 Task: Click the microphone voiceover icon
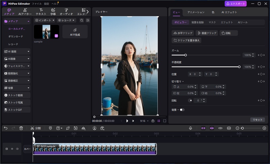190,128
